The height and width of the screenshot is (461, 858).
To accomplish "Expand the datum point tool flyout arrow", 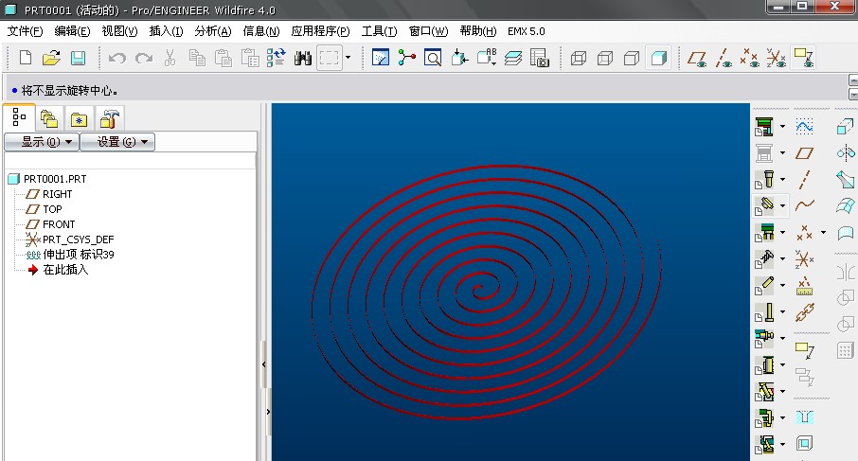I will pyautogui.click(x=823, y=233).
